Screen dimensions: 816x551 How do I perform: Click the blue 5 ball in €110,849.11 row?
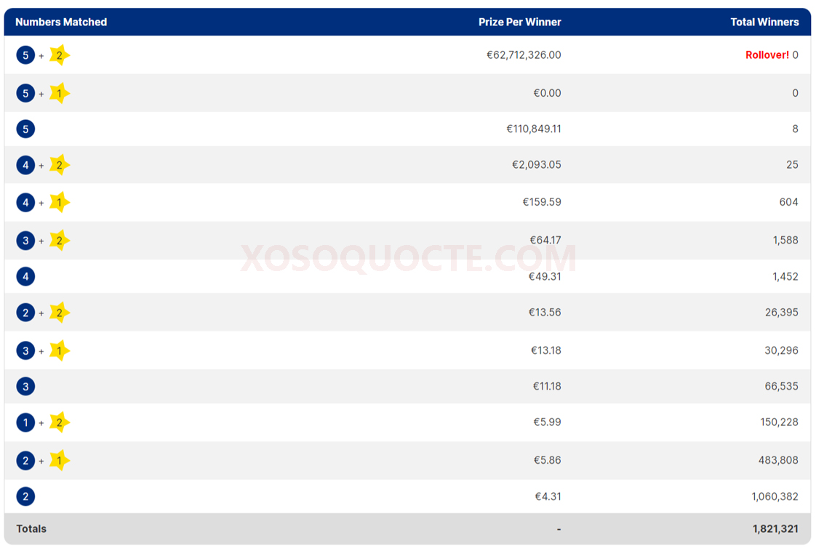click(x=25, y=129)
